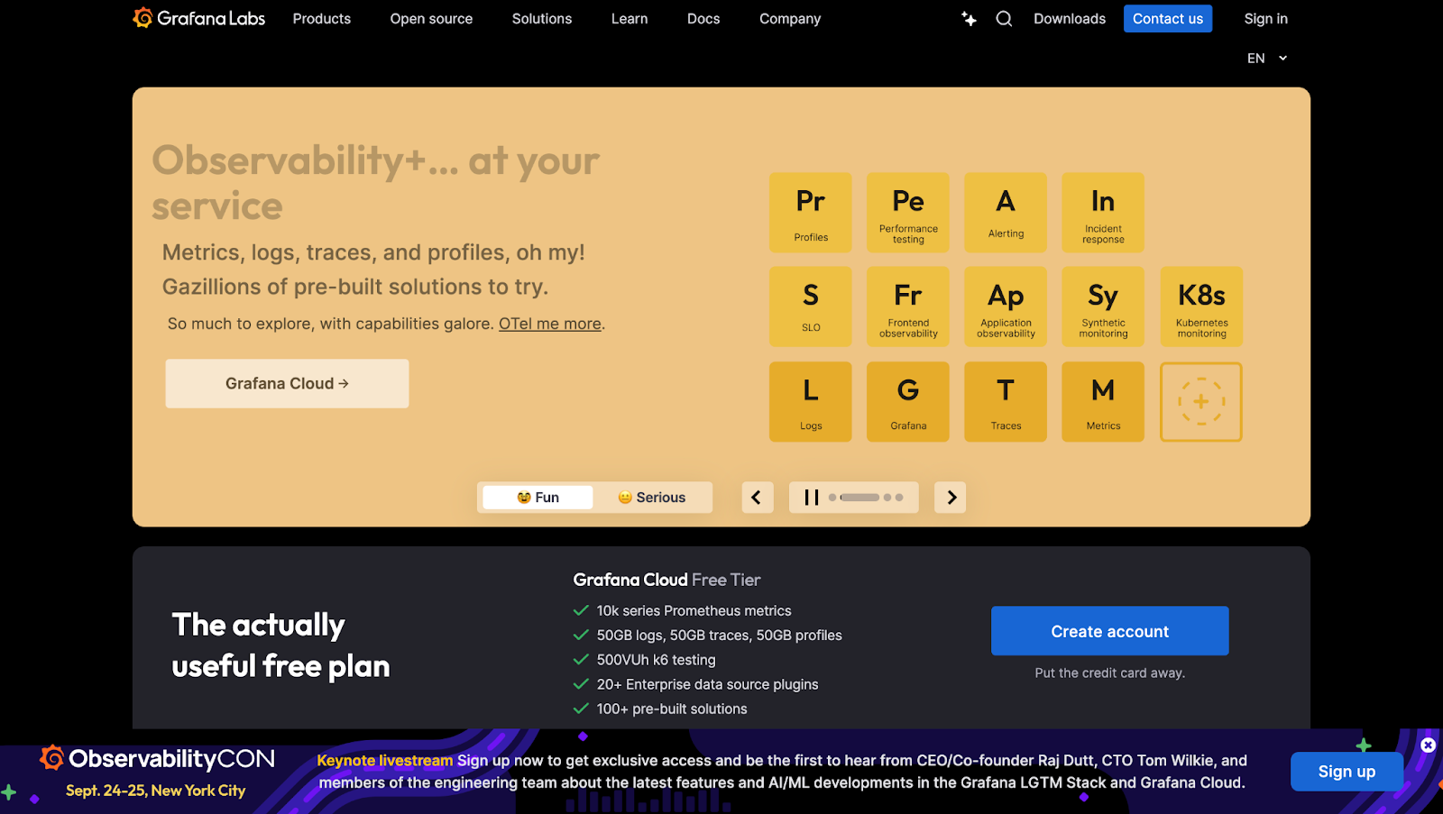The height and width of the screenshot is (814, 1443).
Task: Click the Contact us button
Action: pyautogui.click(x=1168, y=19)
